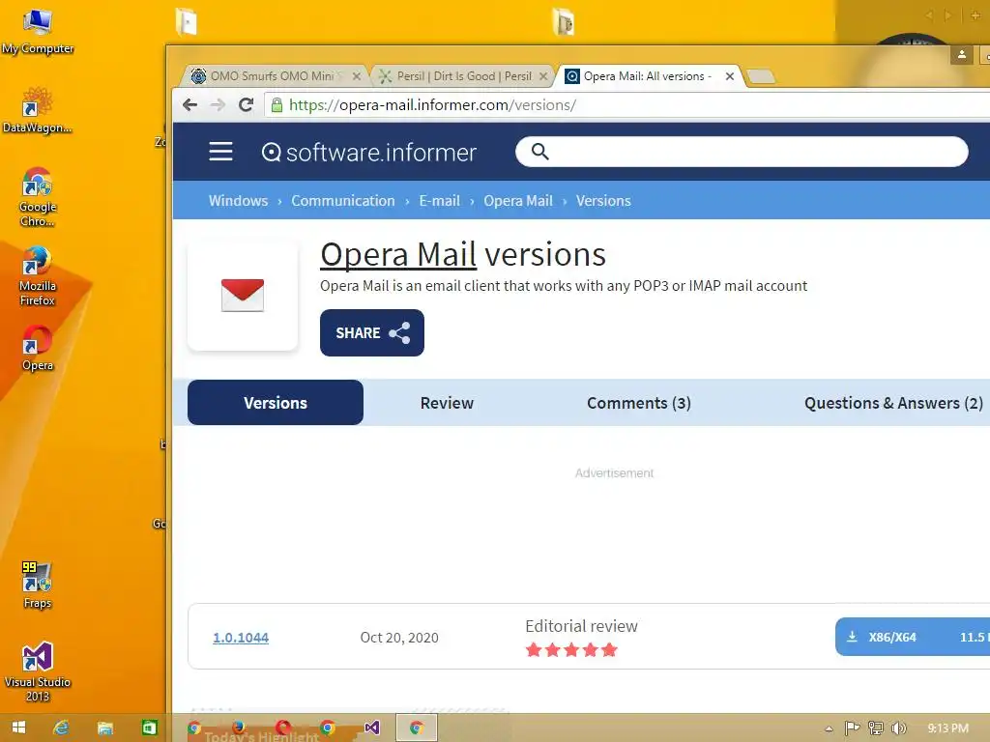Image resolution: width=990 pixels, height=742 pixels.
Task: Close the Persil tab
Action: (543, 76)
